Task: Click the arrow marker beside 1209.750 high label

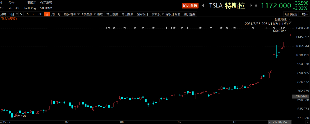Action: tap(285, 31)
